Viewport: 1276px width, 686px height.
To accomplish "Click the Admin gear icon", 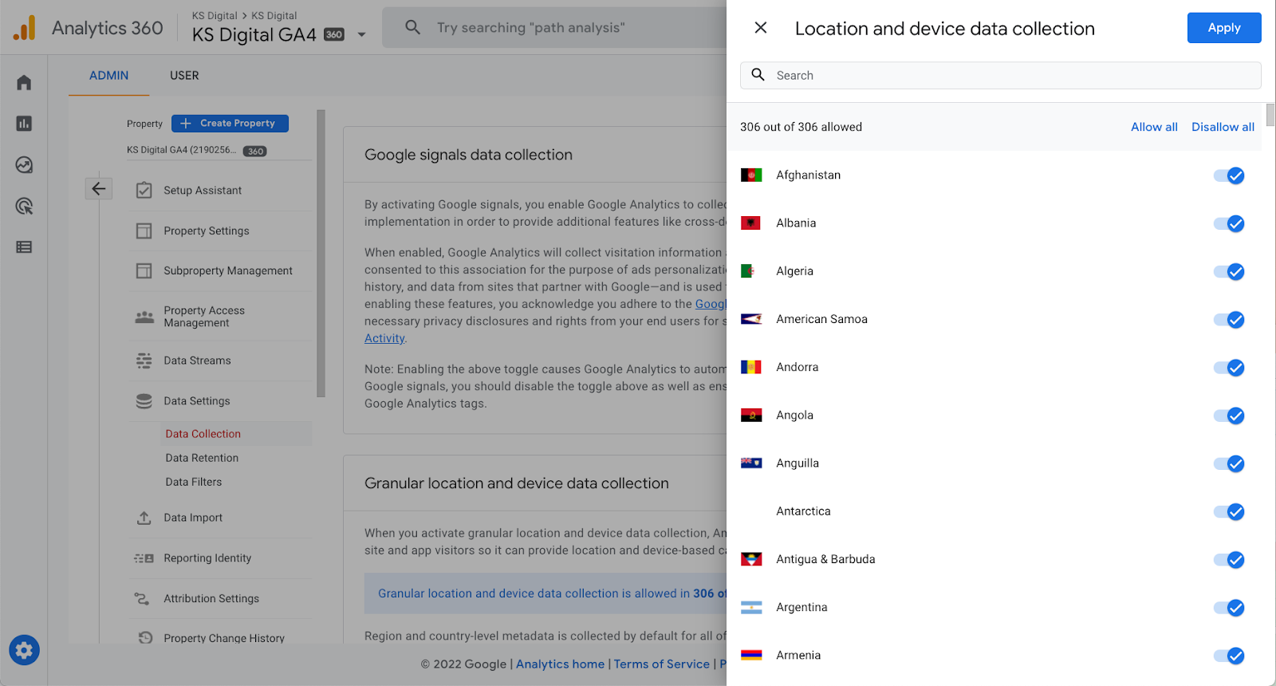I will click(24, 650).
